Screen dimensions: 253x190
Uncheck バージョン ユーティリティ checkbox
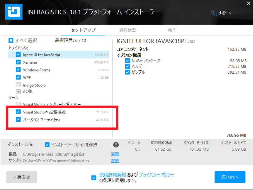pyautogui.click(x=18, y=119)
